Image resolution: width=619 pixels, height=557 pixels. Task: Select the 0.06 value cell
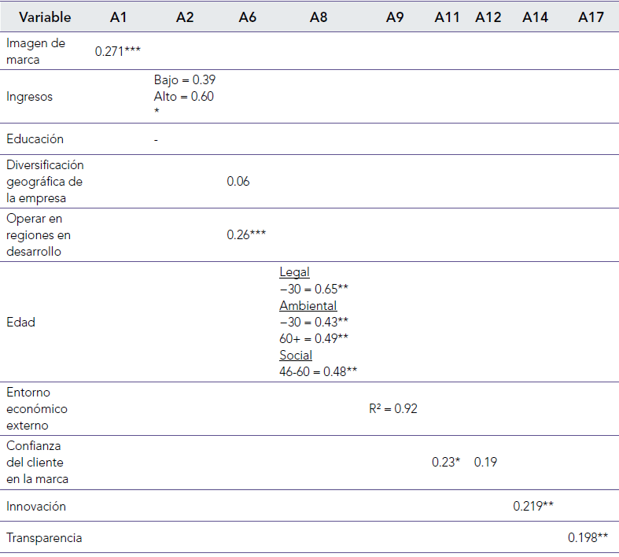238,182
